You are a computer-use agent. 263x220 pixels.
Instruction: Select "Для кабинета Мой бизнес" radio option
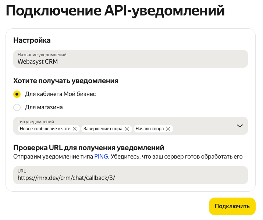pos(17,94)
